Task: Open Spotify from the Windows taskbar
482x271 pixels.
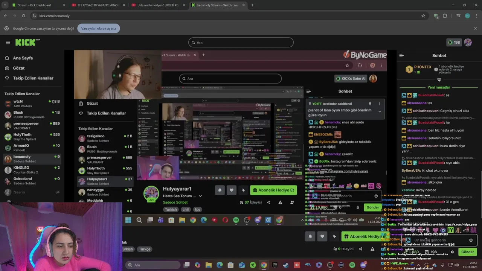Action: coord(352,265)
